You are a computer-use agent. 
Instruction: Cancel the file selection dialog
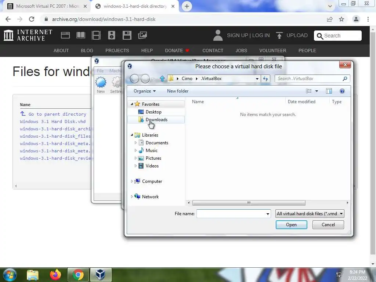click(x=328, y=225)
